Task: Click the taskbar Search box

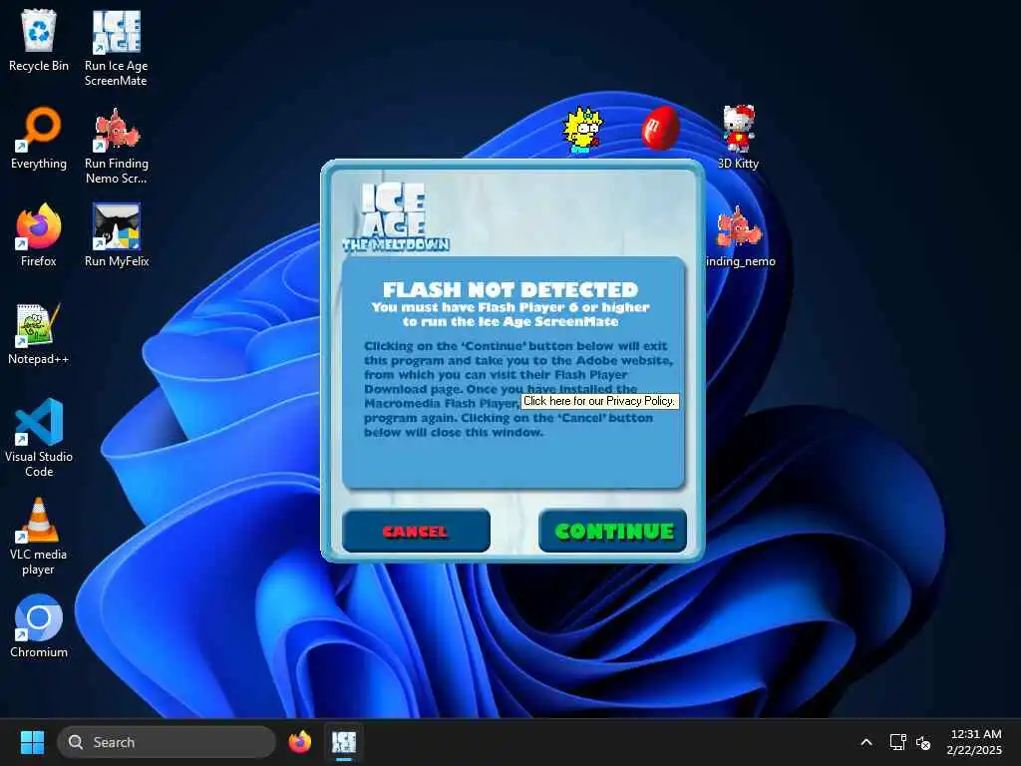Action: [x=167, y=742]
